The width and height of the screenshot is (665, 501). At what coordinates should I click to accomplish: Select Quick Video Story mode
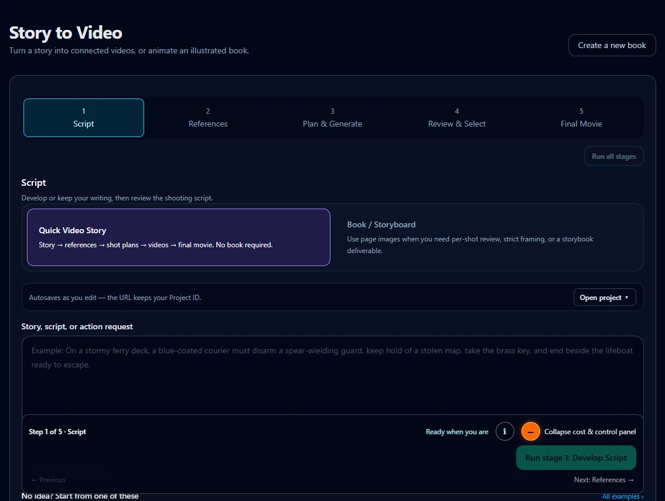click(x=179, y=237)
